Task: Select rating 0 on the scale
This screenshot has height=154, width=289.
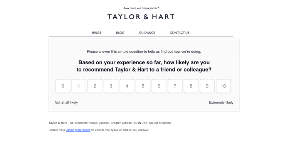Action: [x=63, y=86]
